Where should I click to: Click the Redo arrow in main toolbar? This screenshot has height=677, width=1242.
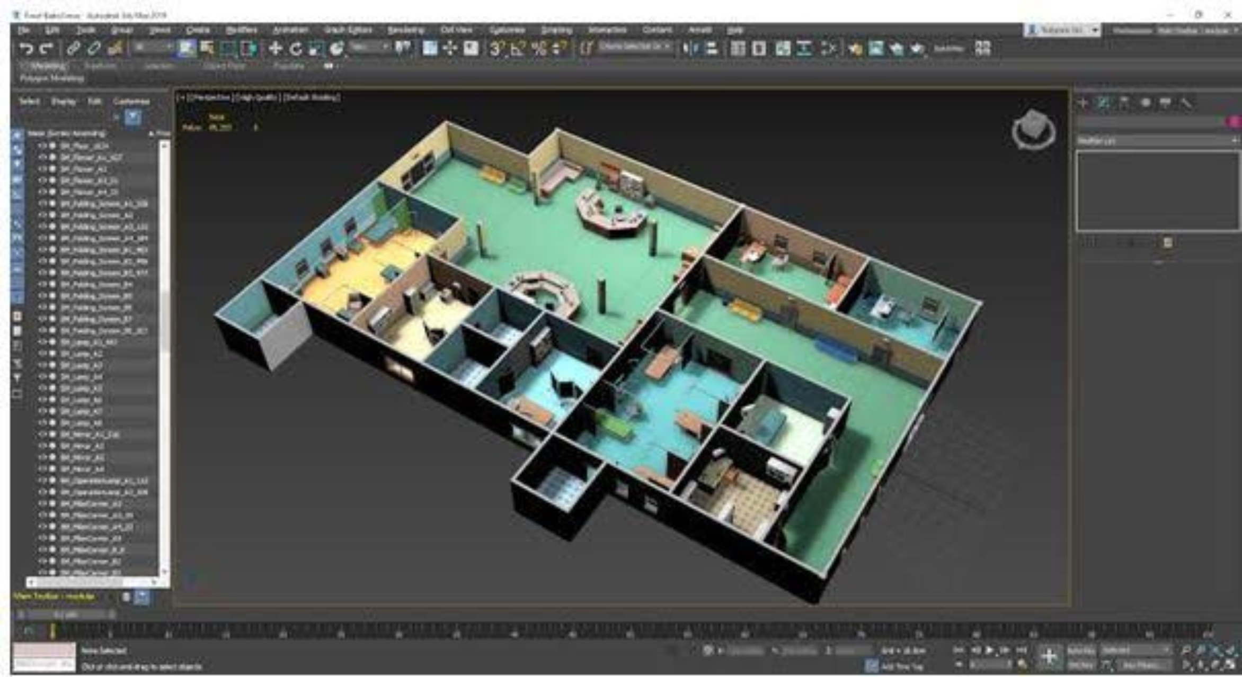[47, 49]
